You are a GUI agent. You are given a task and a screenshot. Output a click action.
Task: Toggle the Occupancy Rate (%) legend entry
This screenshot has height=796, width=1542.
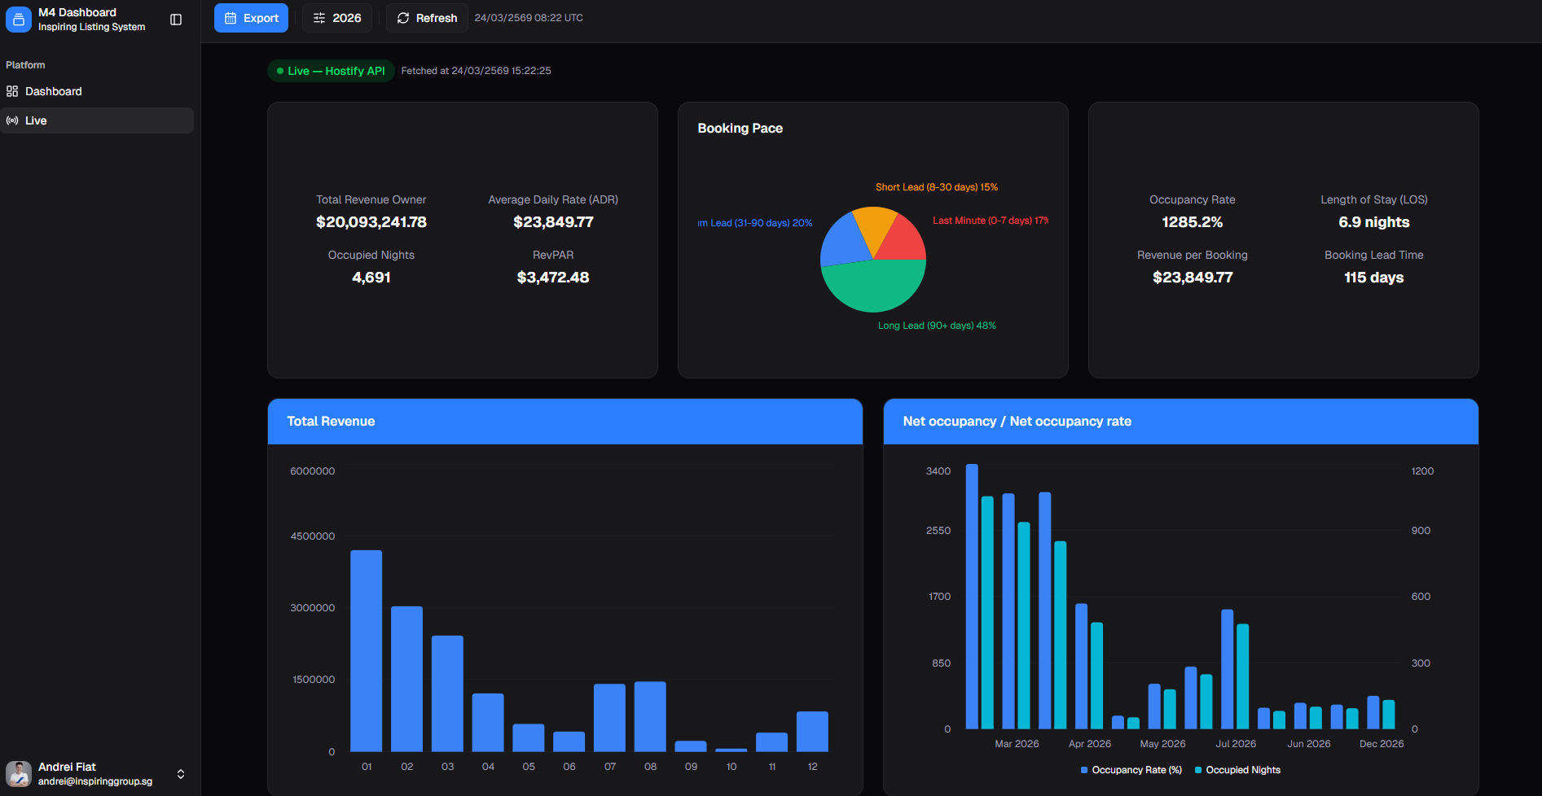(1131, 770)
